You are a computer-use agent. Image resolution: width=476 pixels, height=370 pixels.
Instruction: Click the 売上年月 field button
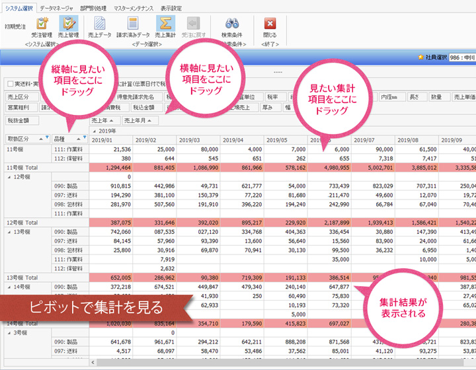(x=141, y=121)
